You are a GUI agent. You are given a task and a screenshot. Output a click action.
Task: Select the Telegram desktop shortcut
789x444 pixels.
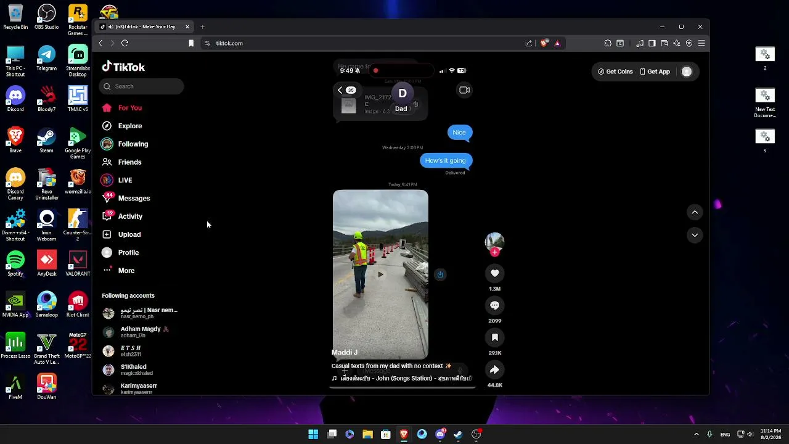[46, 59]
